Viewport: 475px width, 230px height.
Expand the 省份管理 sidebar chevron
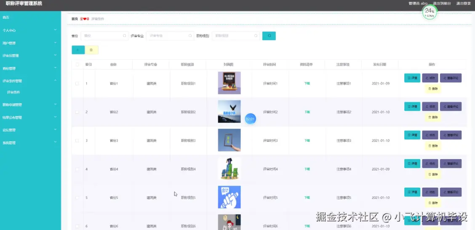click(55, 68)
